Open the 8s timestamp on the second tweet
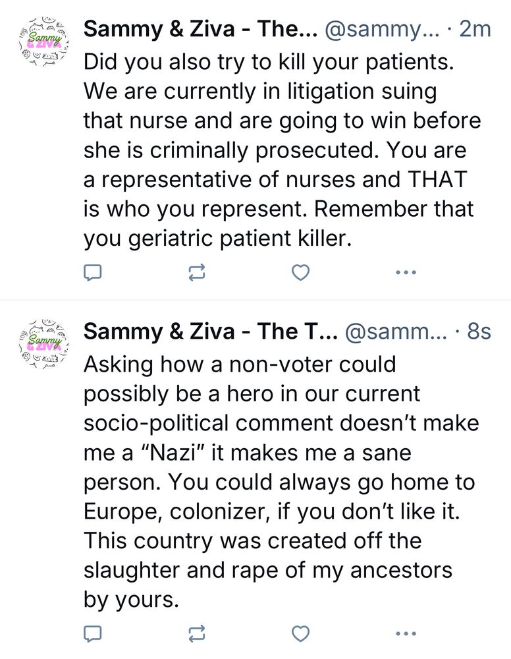The image size is (511, 659). pos(479,331)
